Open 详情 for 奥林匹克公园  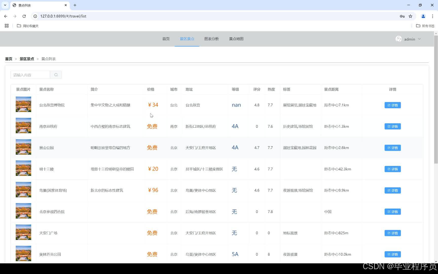(393, 254)
